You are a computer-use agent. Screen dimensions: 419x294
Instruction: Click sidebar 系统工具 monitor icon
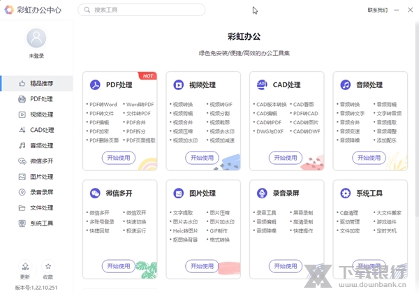pos(22,223)
